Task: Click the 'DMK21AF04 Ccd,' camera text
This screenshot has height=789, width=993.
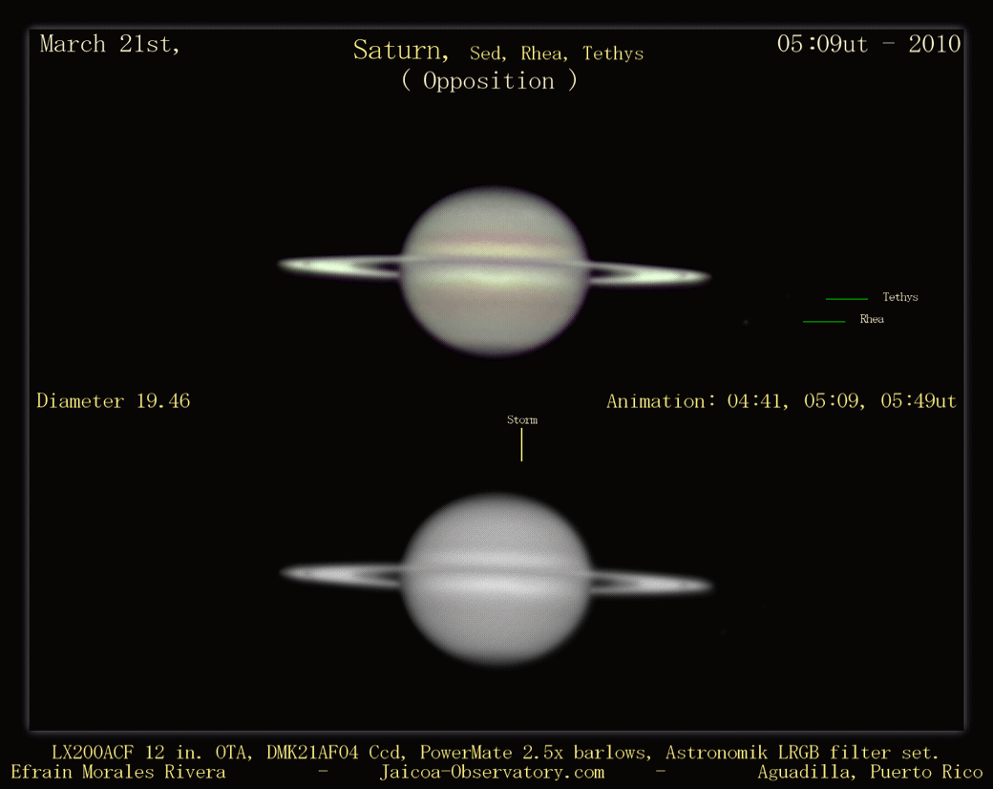Action: 336,753
